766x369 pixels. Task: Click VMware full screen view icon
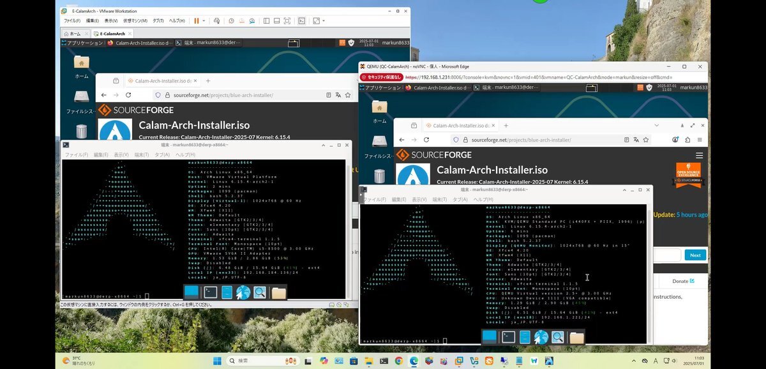click(x=286, y=21)
